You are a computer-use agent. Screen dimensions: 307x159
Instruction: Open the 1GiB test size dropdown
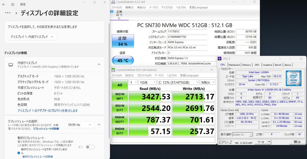click(x=147, y=82)
